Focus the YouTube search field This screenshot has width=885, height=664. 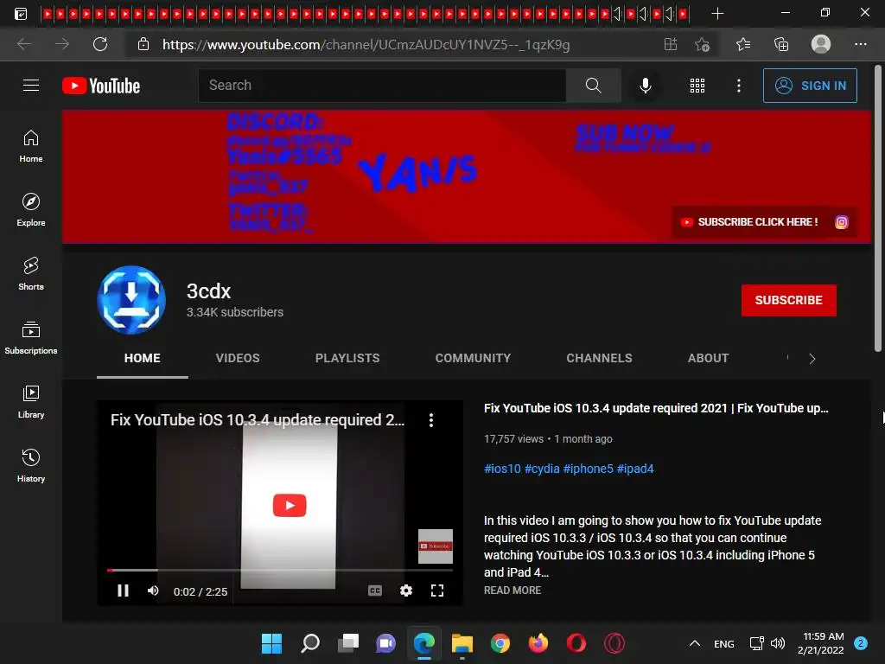[x=382, y=86]
